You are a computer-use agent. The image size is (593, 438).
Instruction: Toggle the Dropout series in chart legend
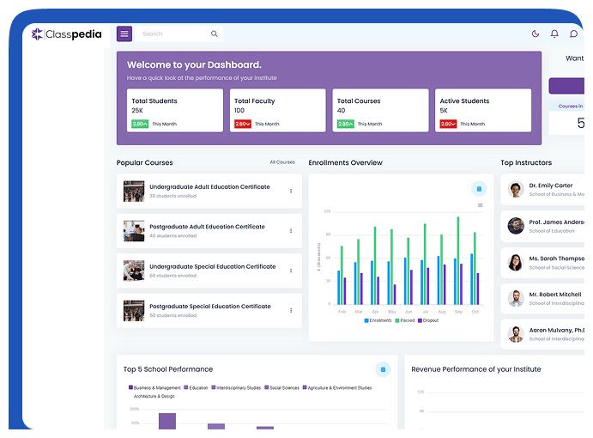[428, 320]
